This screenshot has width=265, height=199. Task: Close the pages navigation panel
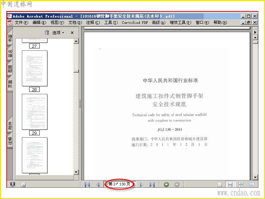click(72, 33)
